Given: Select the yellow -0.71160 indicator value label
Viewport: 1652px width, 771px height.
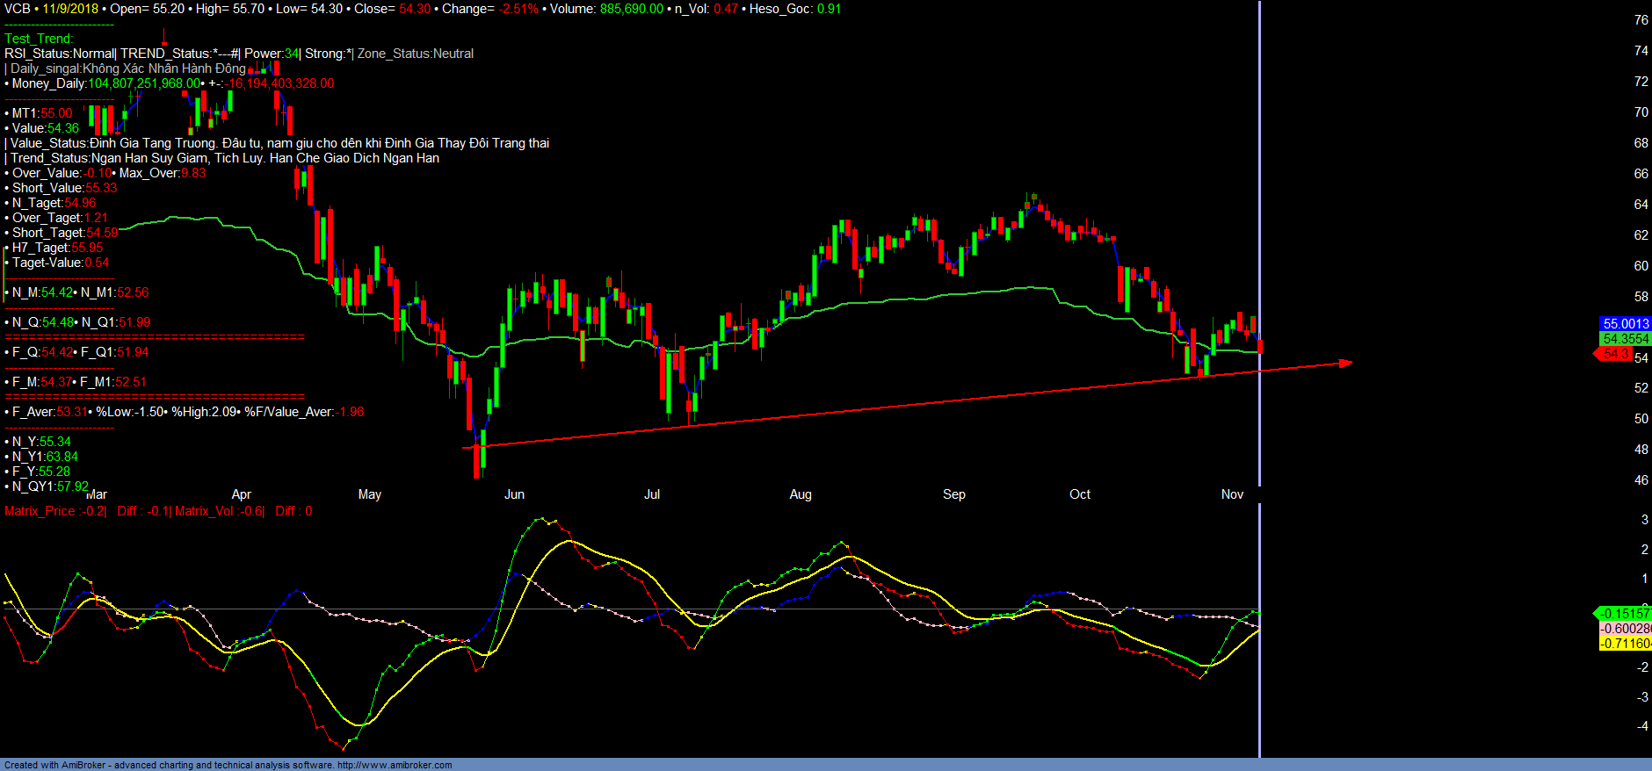Looking at the screenshot, I should point(1624,644).
